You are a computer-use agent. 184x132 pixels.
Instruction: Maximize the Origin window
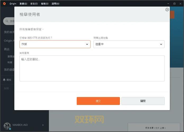tap(174, 4)
